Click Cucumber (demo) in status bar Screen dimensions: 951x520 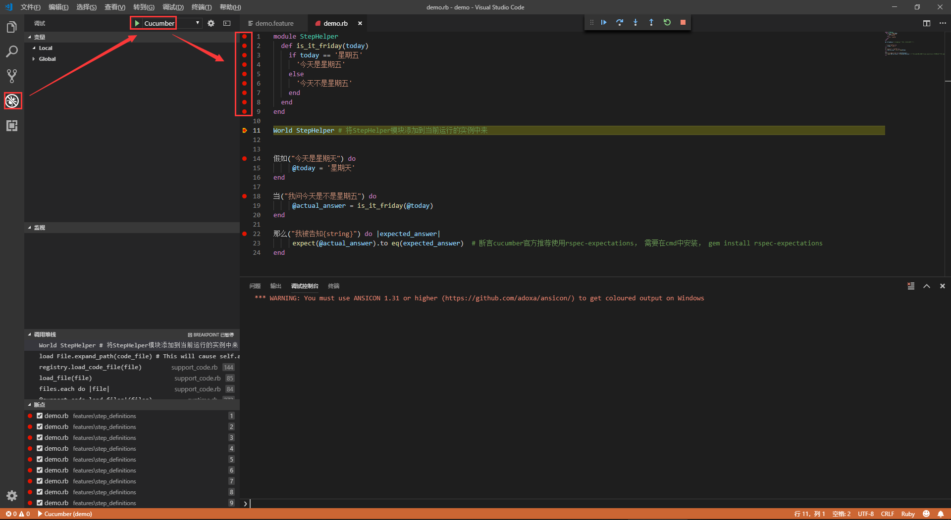click(x=65, y=514)
